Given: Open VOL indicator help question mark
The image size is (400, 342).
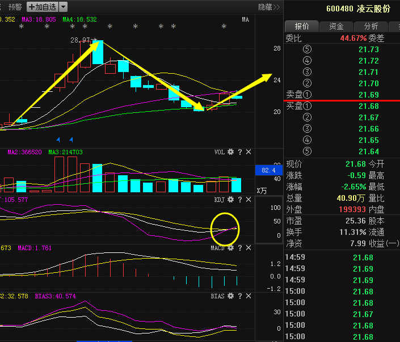Looking at the screenshot, I should (240, 152).
